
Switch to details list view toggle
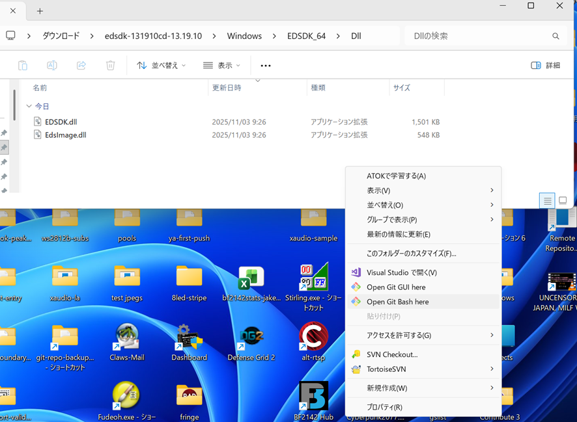pos(548,201)
